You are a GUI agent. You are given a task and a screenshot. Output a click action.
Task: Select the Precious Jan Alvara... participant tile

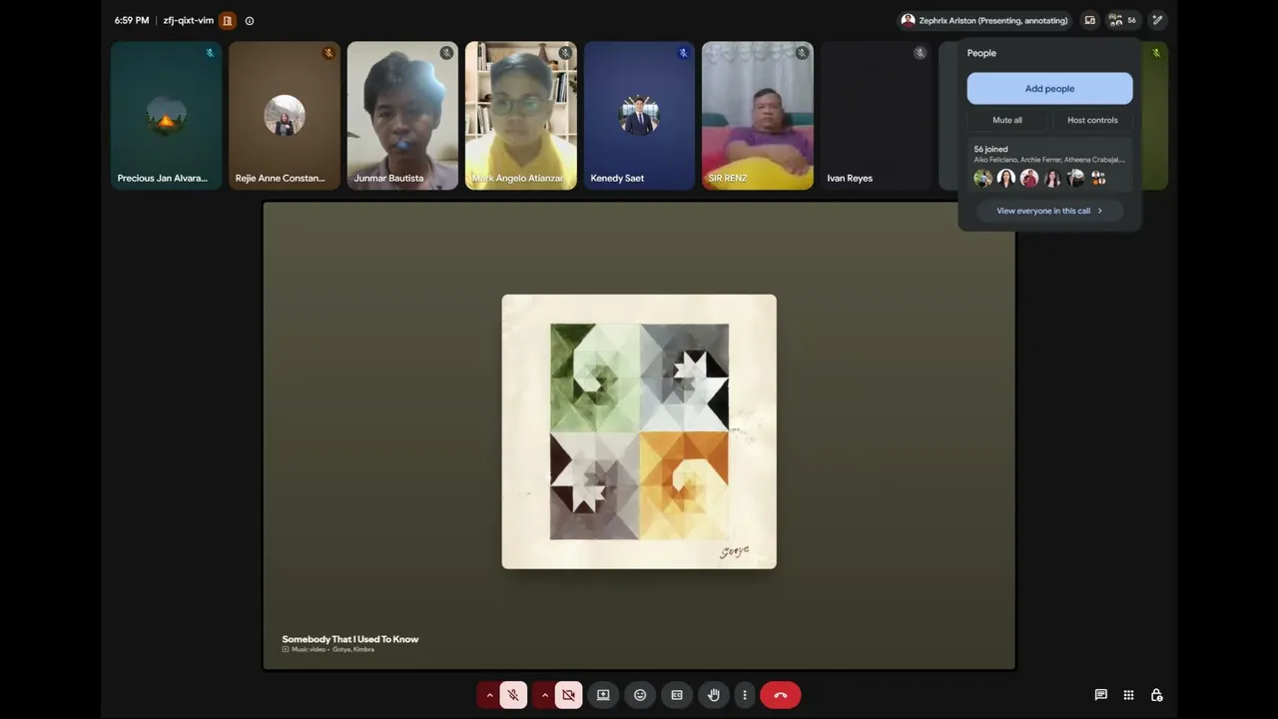(166, 115)
